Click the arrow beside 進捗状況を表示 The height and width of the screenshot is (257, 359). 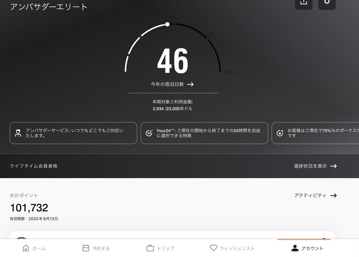click(334, 166)
